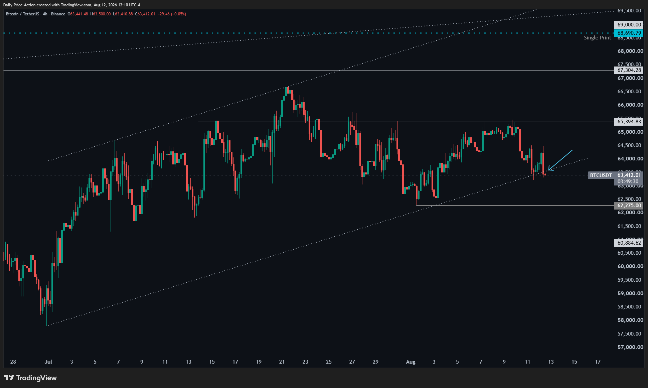Click the 'Jul' label on the time axis

[x=48, y=362]
